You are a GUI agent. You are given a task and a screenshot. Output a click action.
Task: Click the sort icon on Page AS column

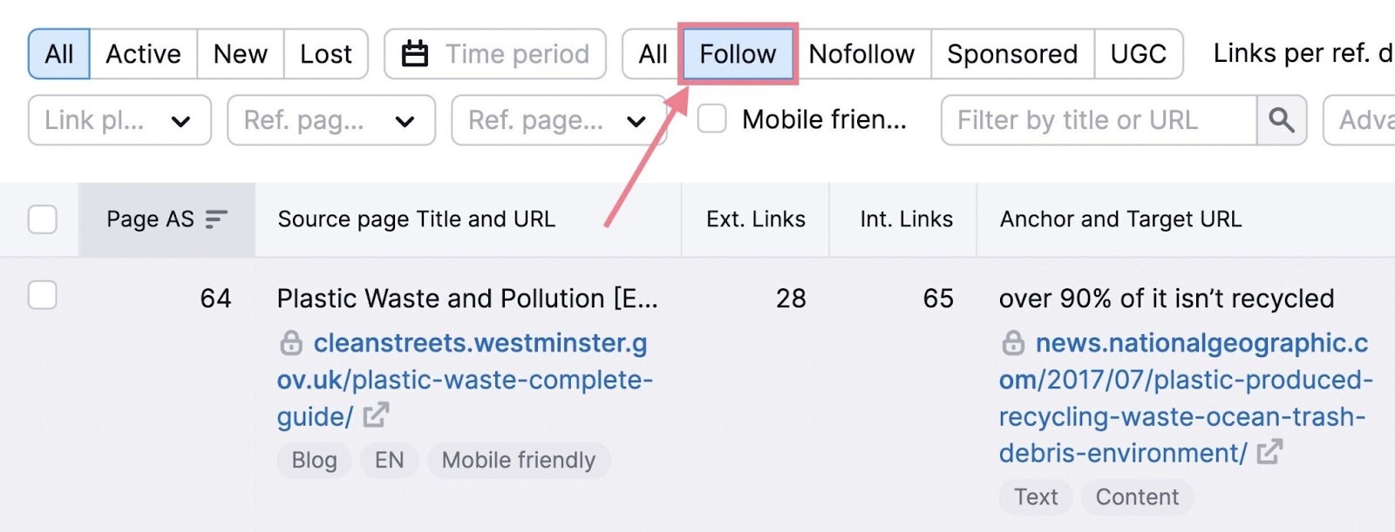tap(214, 220)
